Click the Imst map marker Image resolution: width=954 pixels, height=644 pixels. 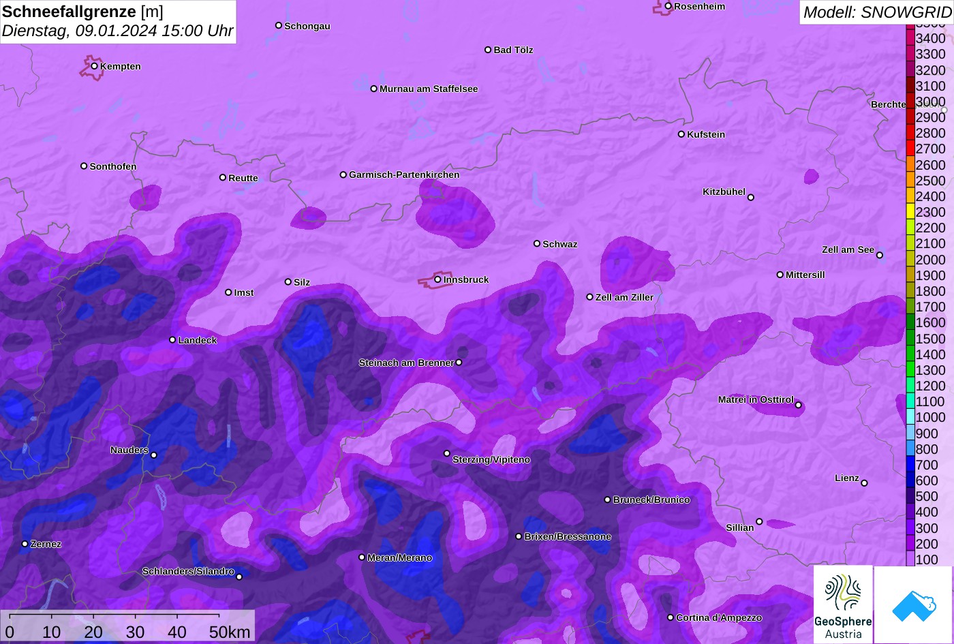(x=228, y=292)
